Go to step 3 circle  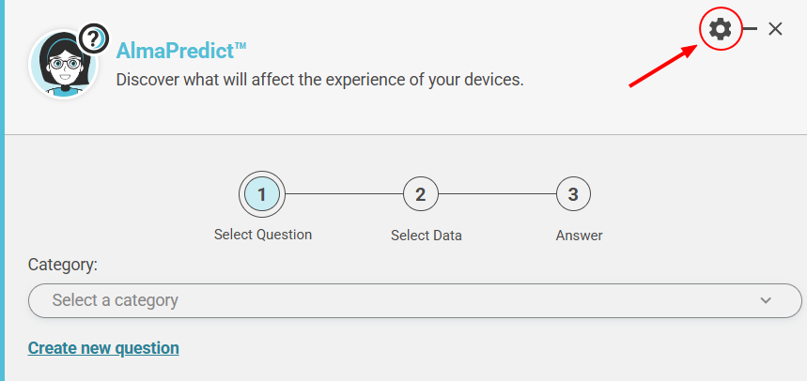click(573, 194)
